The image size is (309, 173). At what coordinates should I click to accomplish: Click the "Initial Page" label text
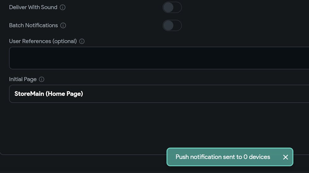23,79
